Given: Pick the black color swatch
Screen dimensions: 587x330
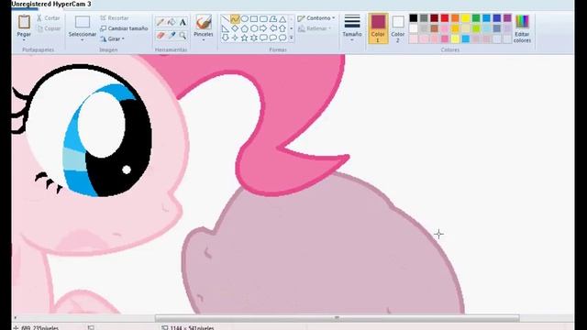Looking at the screenshot, I should click(x=414, y=18).
